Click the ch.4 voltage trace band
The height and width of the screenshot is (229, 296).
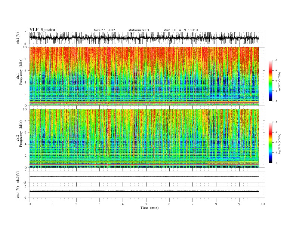[144, 192]
